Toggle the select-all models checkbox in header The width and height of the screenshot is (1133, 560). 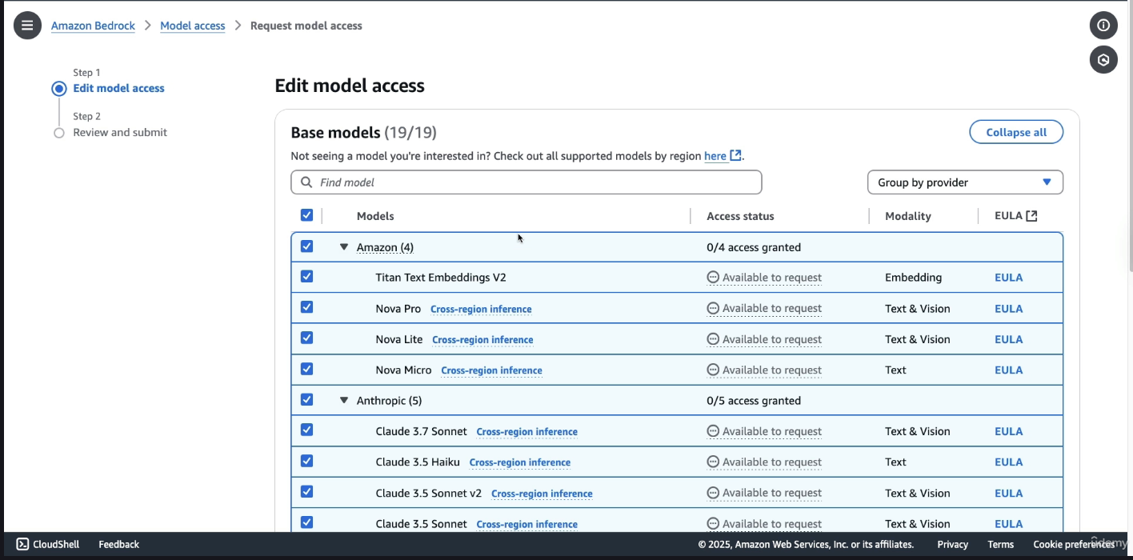point(306,215)
